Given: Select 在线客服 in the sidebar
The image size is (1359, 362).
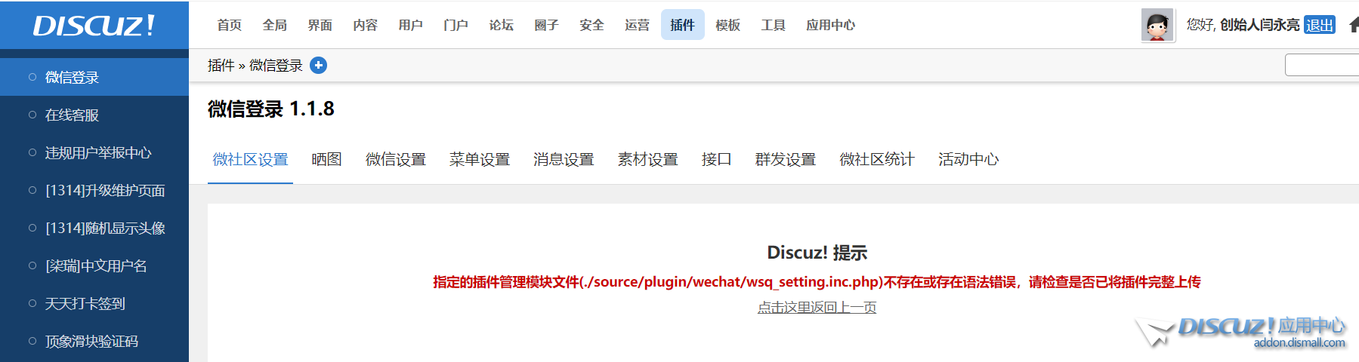Looking at the screenshot, I should (x=94, y=115).
